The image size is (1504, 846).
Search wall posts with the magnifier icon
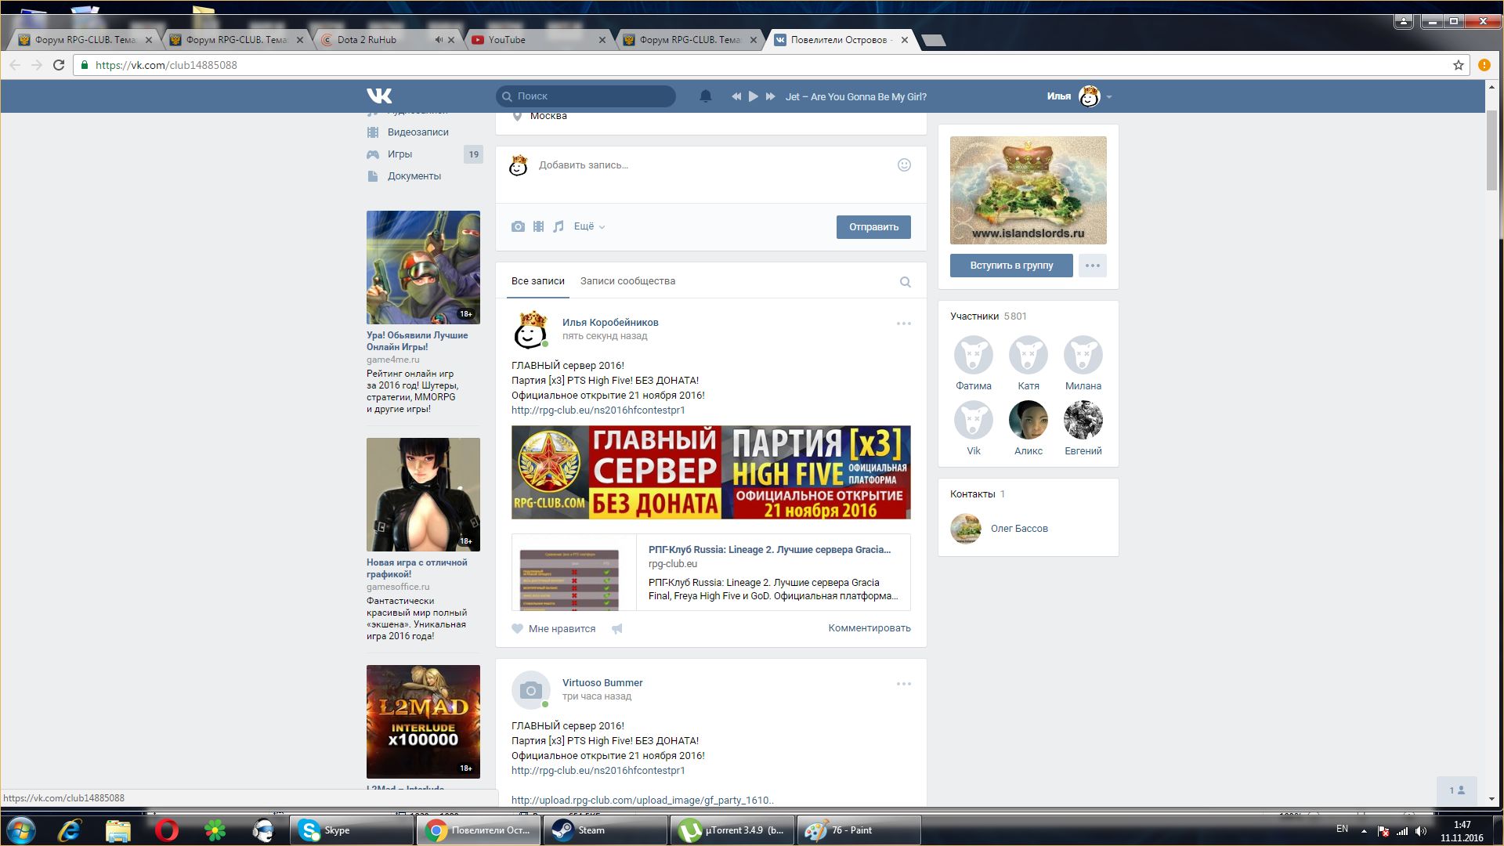pyautogui.click(x=905, y=282)
